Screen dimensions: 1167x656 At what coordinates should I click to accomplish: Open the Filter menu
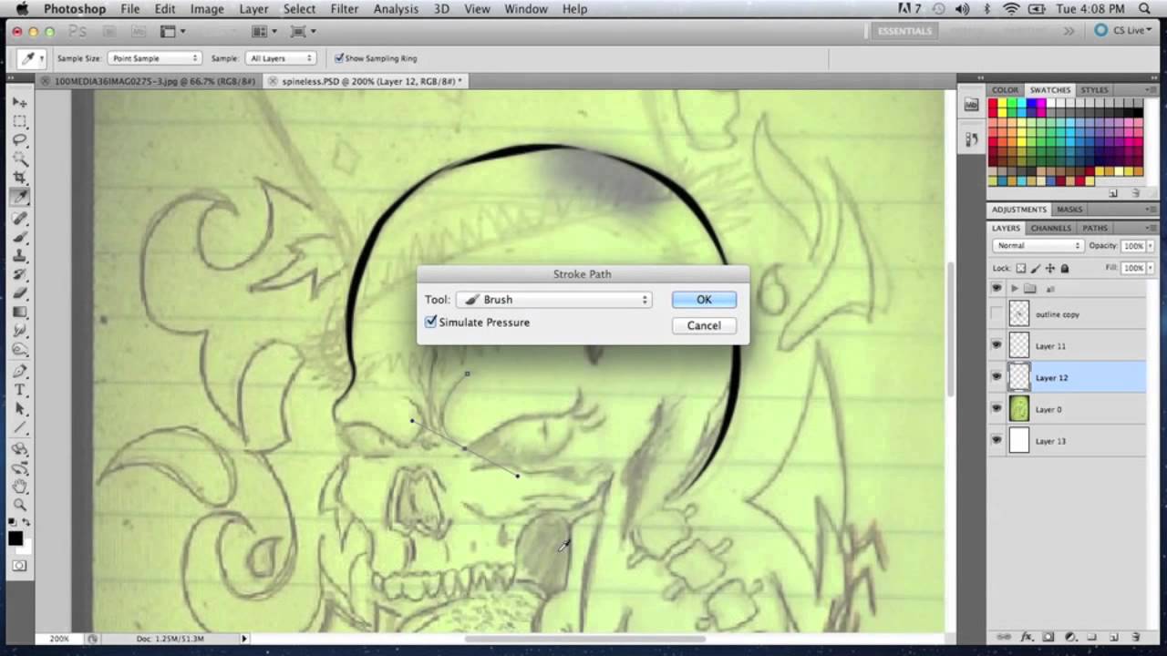[344, 9]
